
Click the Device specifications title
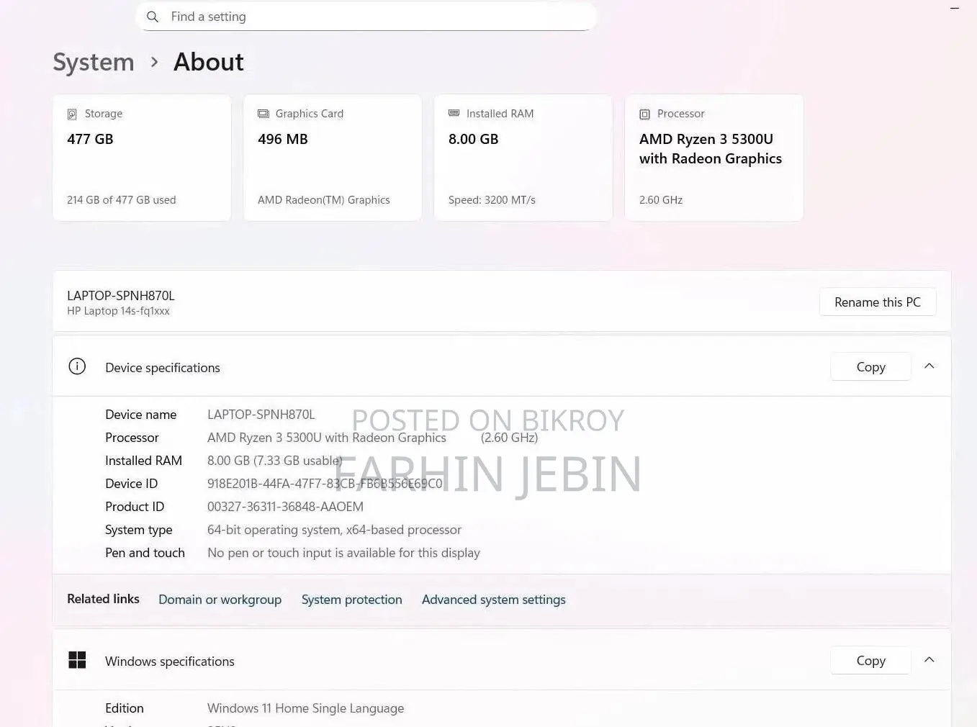(163, 368)
